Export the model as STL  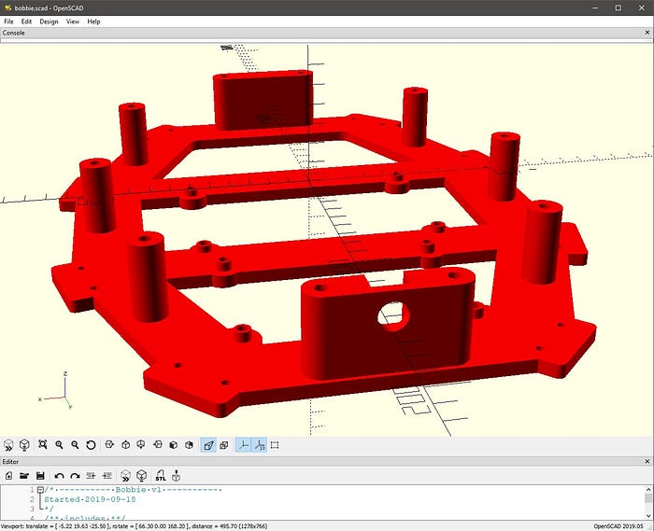coord(161,476)
